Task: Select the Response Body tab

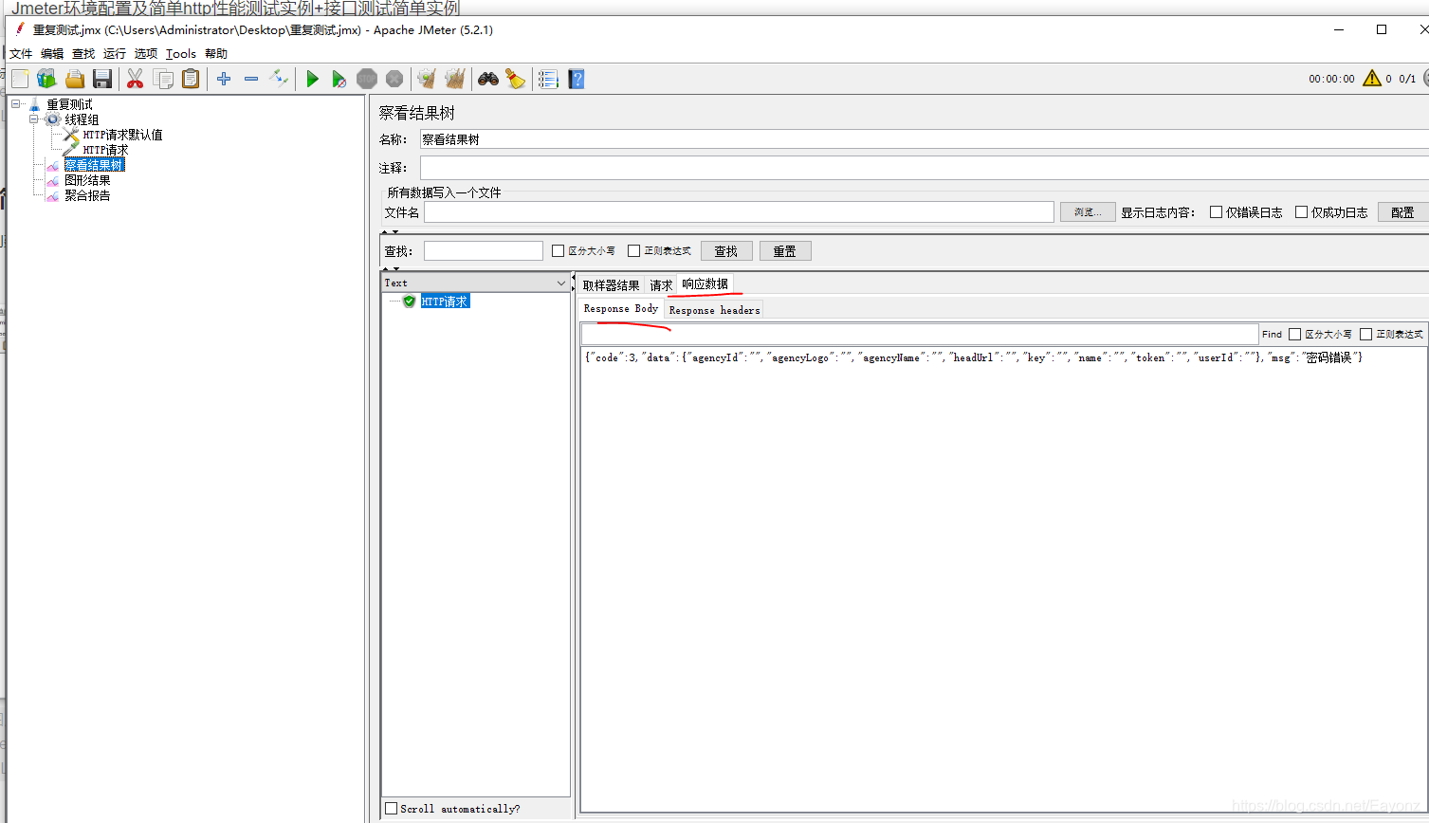Action: tap(620, 309)
